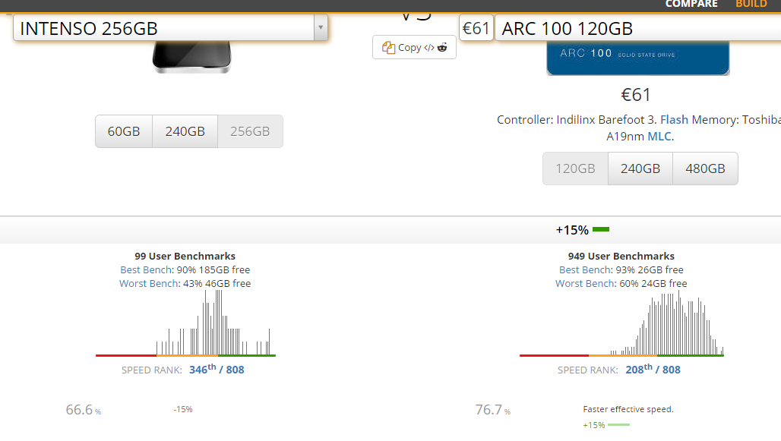Click the 76.7% effective speed value

[492, 410]
